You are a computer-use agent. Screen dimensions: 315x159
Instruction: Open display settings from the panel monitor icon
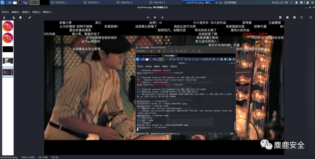[286, 2]
